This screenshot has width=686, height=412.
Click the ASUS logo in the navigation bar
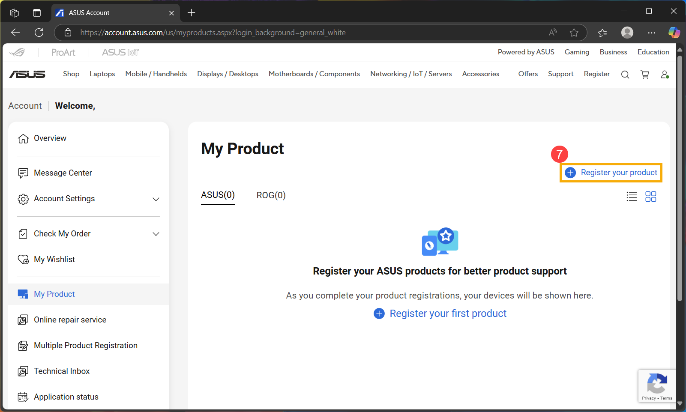pyautogui.click(x=27, y=74)
